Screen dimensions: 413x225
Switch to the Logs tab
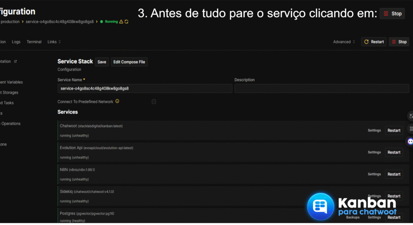click(16, 42)
